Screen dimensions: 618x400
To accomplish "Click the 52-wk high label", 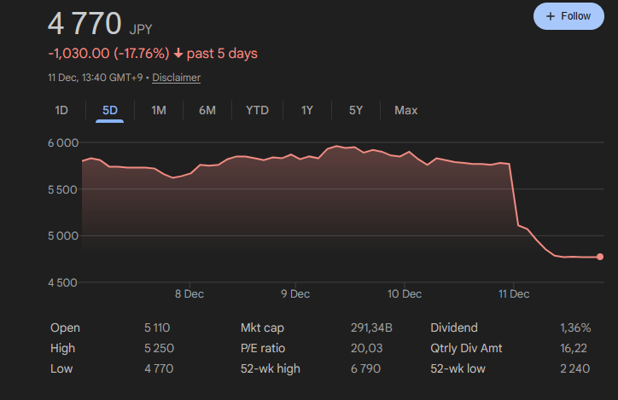I will point(271,368).
